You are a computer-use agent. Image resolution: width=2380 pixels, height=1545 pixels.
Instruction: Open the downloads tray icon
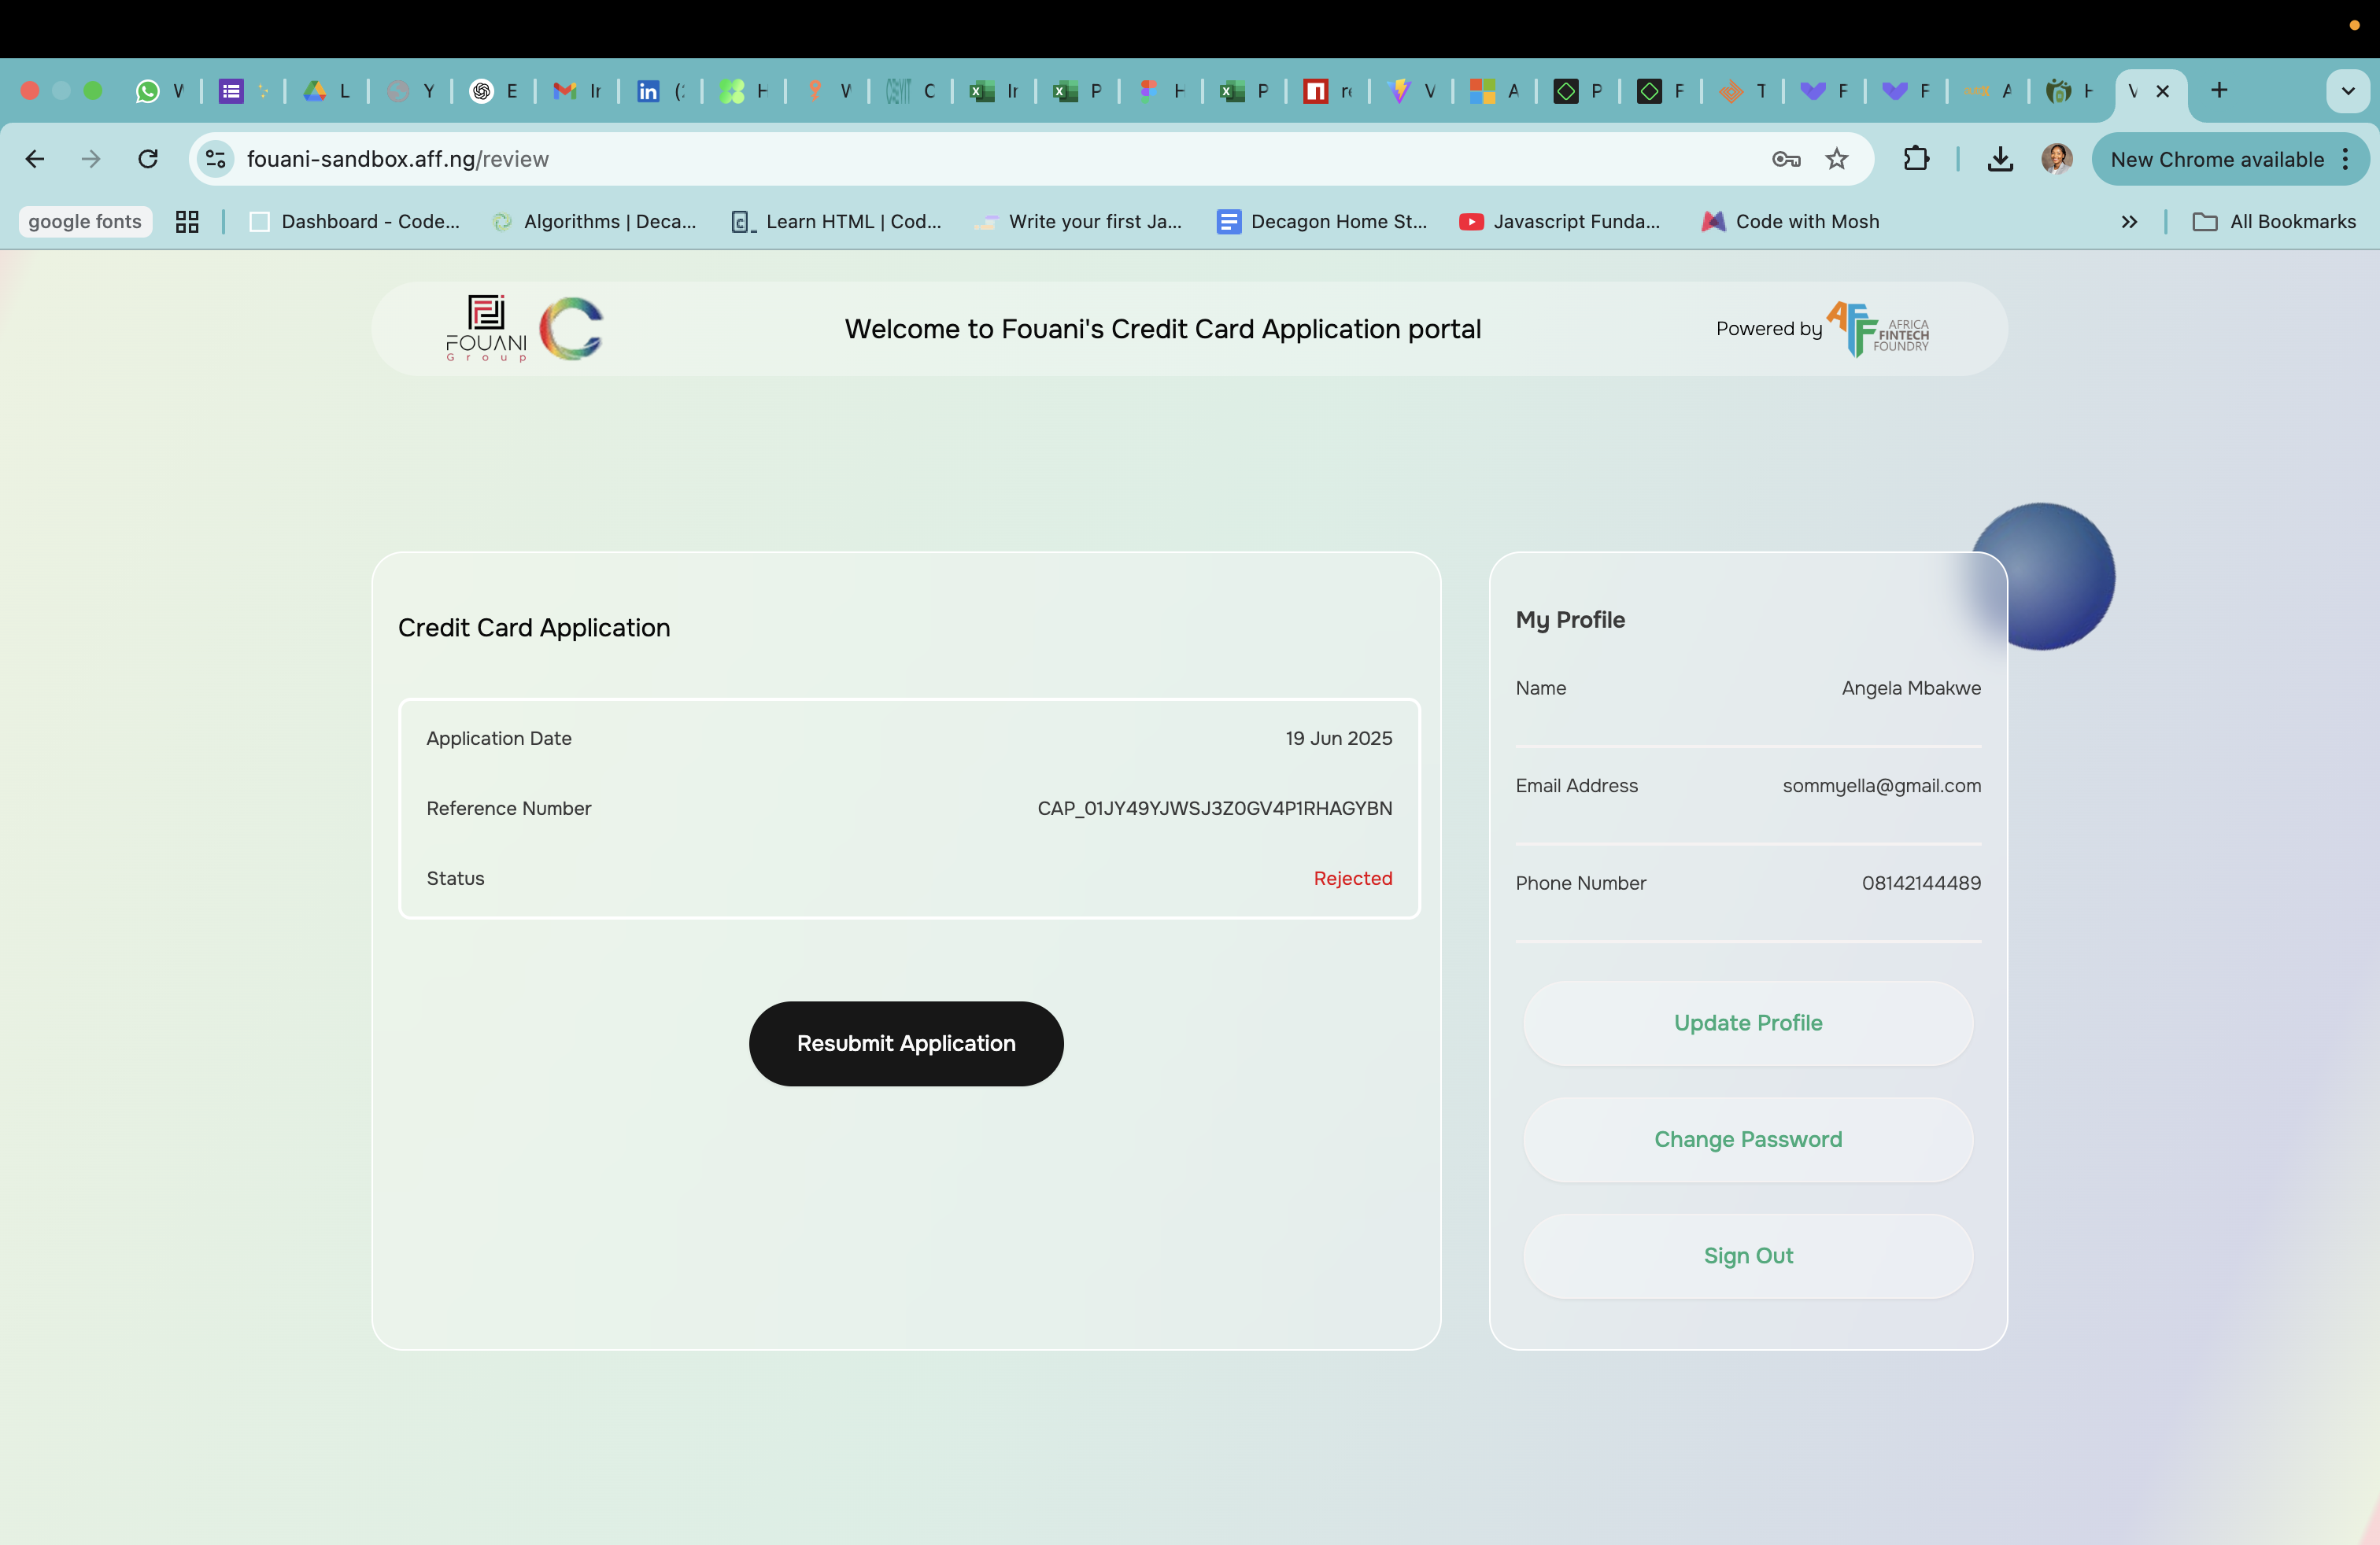2000,159
